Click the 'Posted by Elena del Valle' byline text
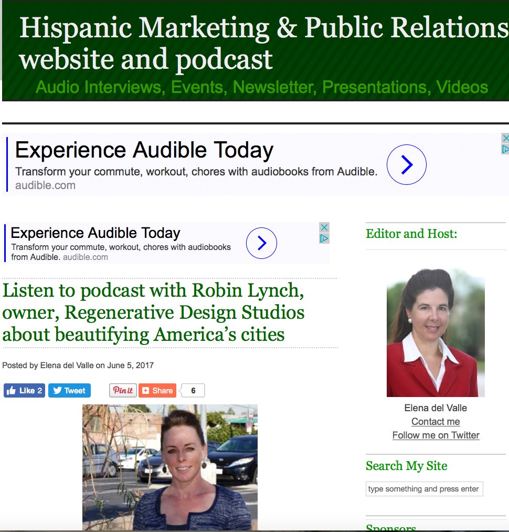 [x=78, y=366]
